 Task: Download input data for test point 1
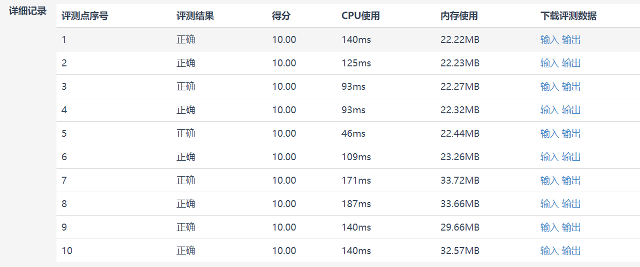[549, 40]
